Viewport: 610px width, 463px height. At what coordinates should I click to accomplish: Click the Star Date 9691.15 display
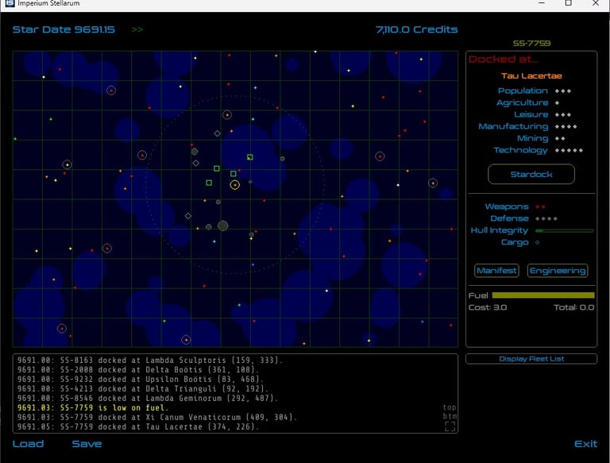click(64, 29)
